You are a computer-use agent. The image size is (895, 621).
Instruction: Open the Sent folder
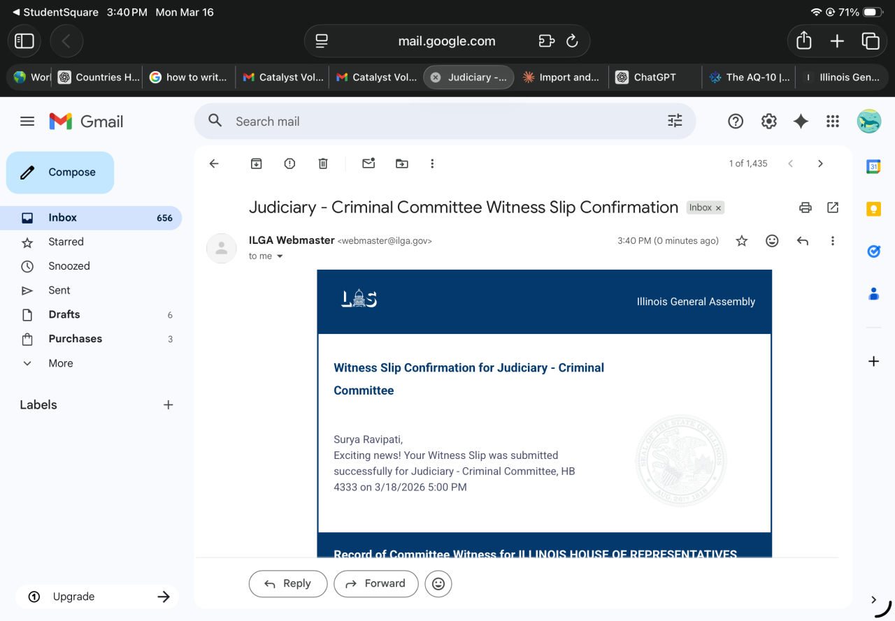[59, 291]
